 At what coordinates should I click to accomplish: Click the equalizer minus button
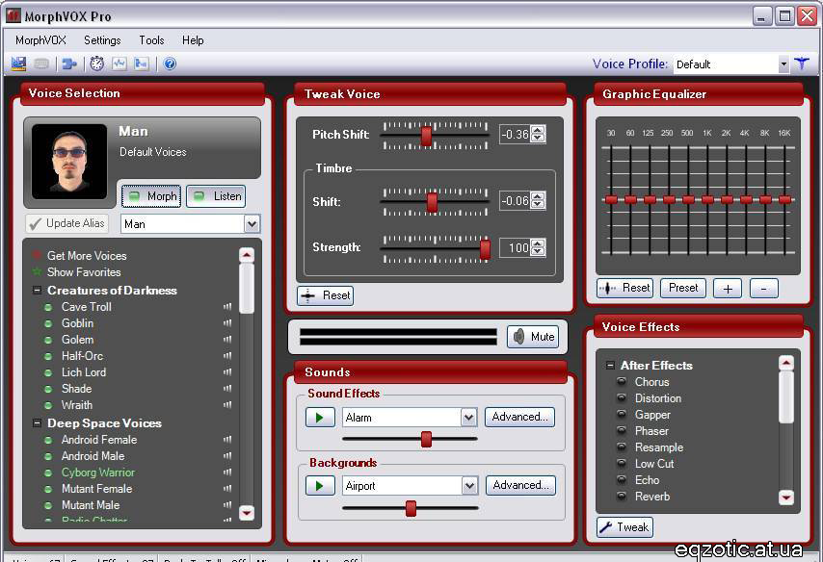pos(763,289)
